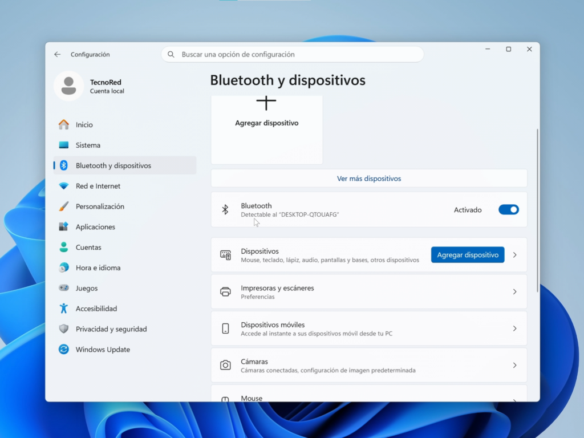Image resolution: width=584 pixels, height=438 pixels.
Task: Open Inicio in the sidebar
Action: tap(125, 124)
